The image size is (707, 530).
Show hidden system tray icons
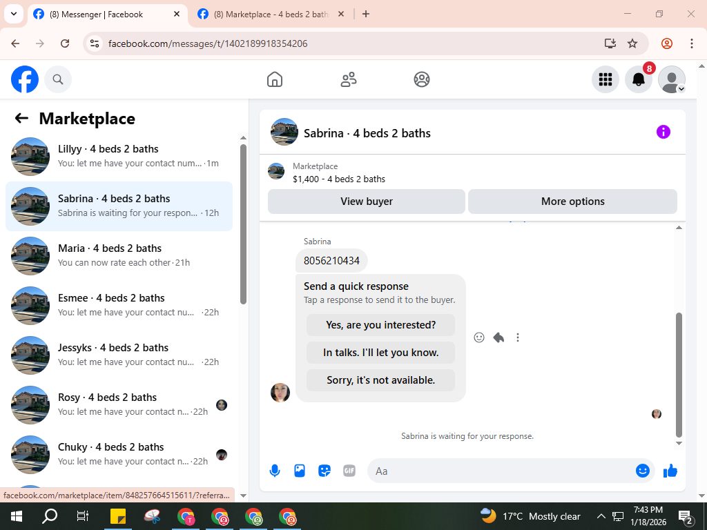pos(601,516)
